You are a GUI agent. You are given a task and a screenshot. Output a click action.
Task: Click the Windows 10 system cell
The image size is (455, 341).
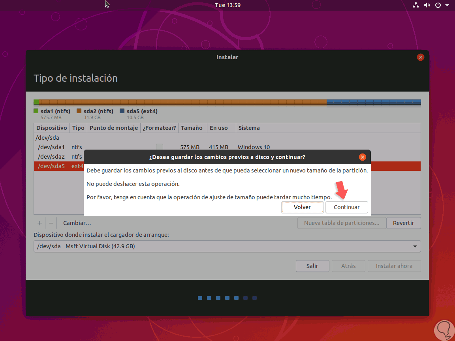(x=254, y=147)
